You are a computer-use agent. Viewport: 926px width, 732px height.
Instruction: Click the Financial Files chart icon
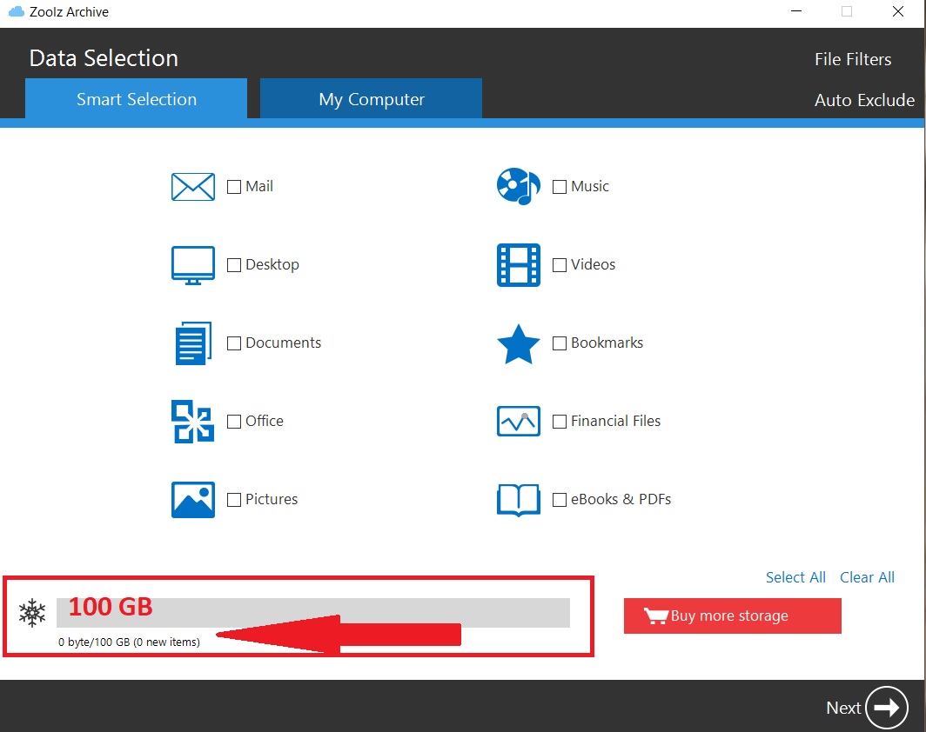pyautogui.click(x=518, y=422)
